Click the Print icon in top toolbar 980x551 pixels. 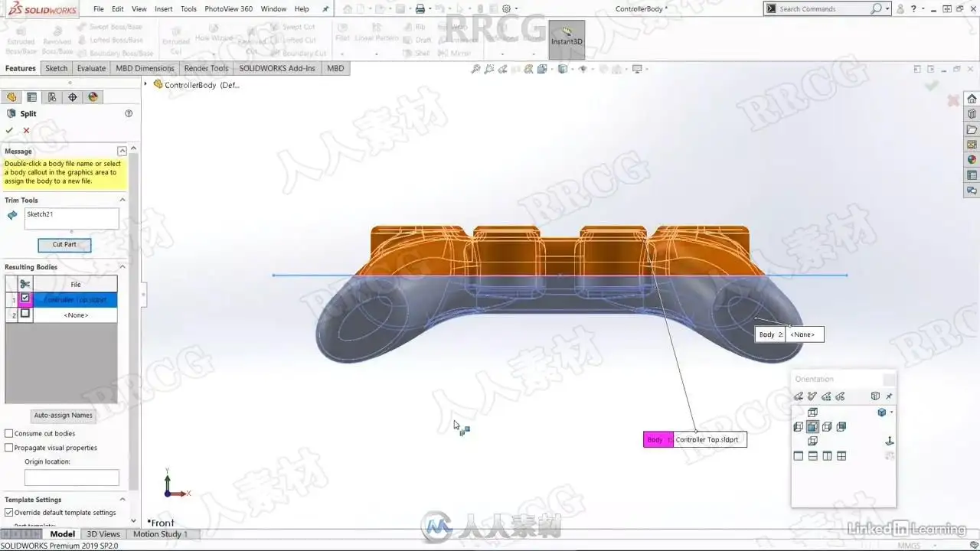420,9
